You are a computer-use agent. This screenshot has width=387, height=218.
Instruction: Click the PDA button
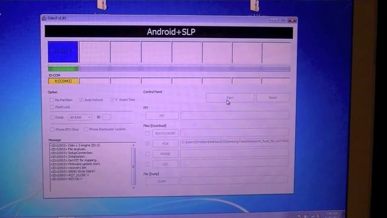pyautogui.click(x=165, y=144)
